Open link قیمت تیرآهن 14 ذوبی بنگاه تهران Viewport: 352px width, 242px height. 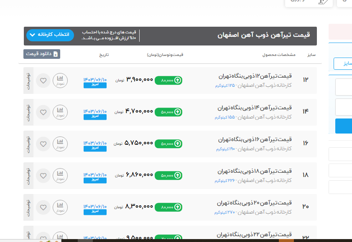tap(255, 108)
